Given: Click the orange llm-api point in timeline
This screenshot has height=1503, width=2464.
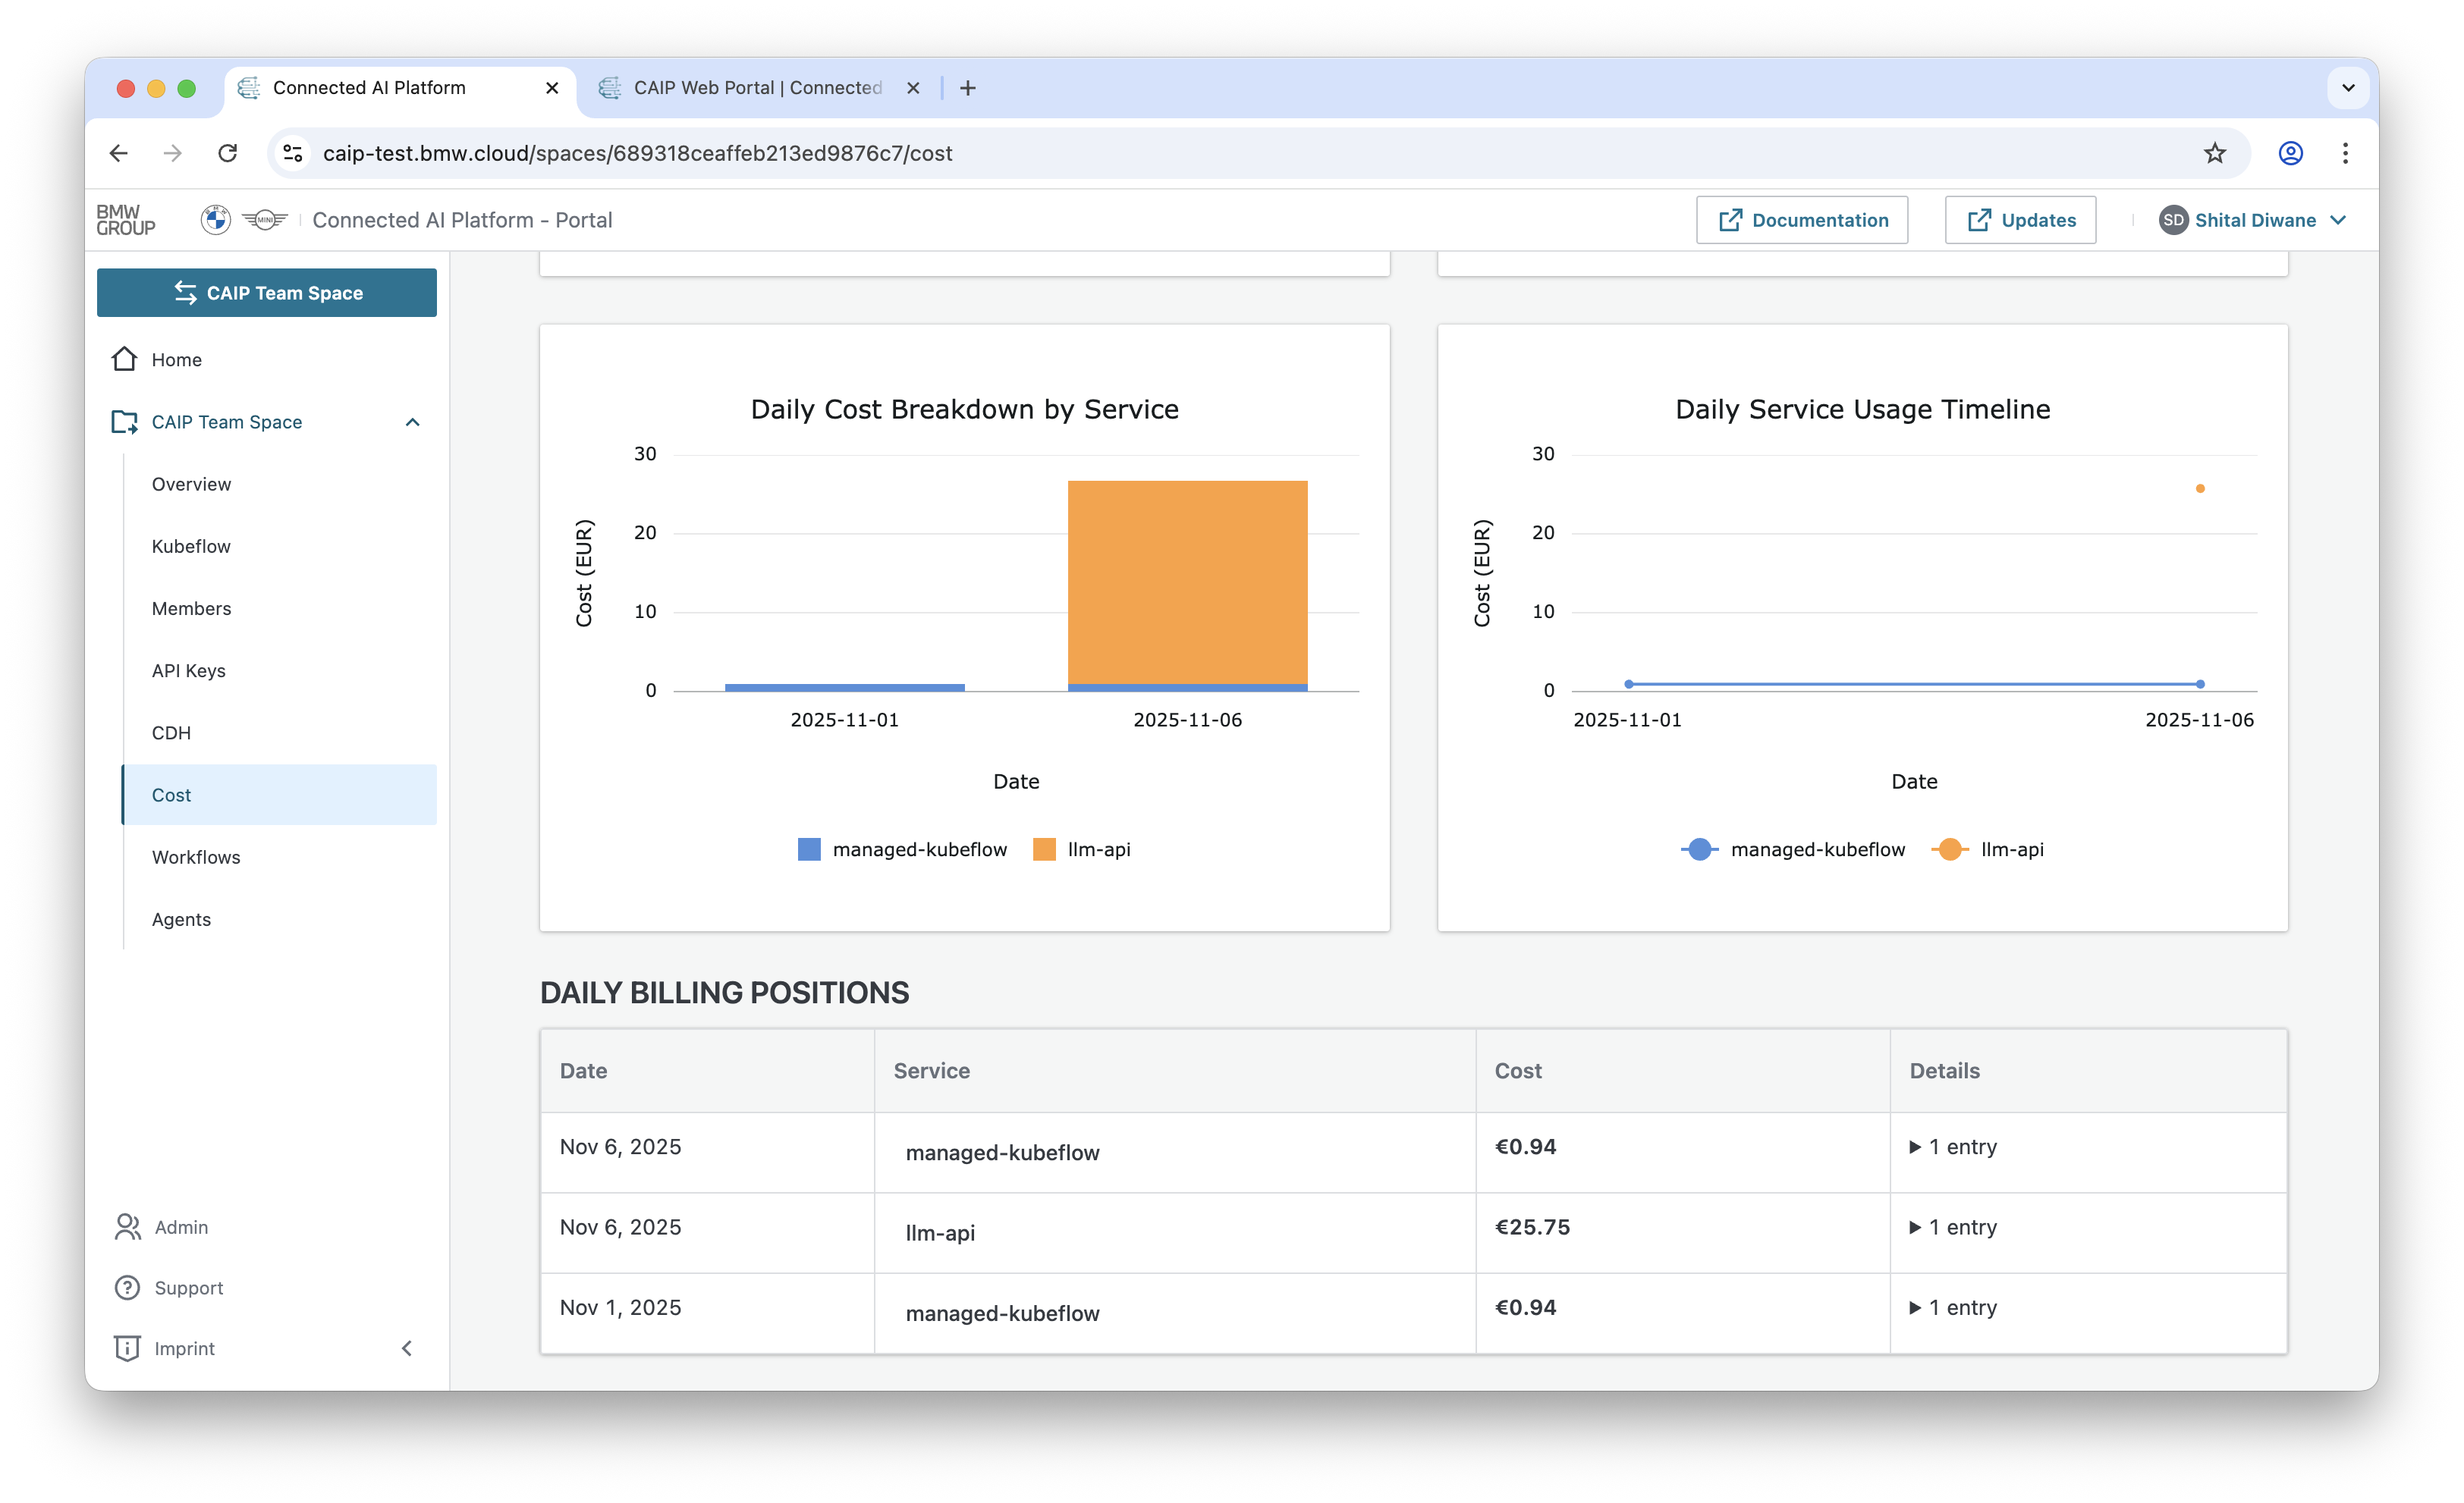Looking at the screenshot, I should [2200, 488].
